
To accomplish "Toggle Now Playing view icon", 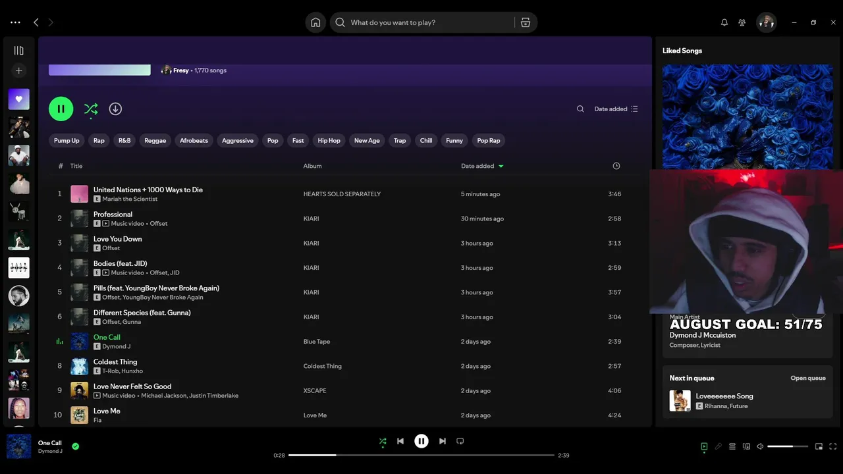I will [704, 446].
